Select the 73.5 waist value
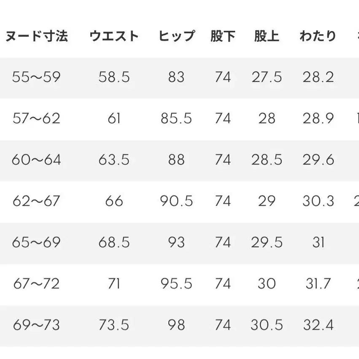359x359 pixels. (114, 325)
